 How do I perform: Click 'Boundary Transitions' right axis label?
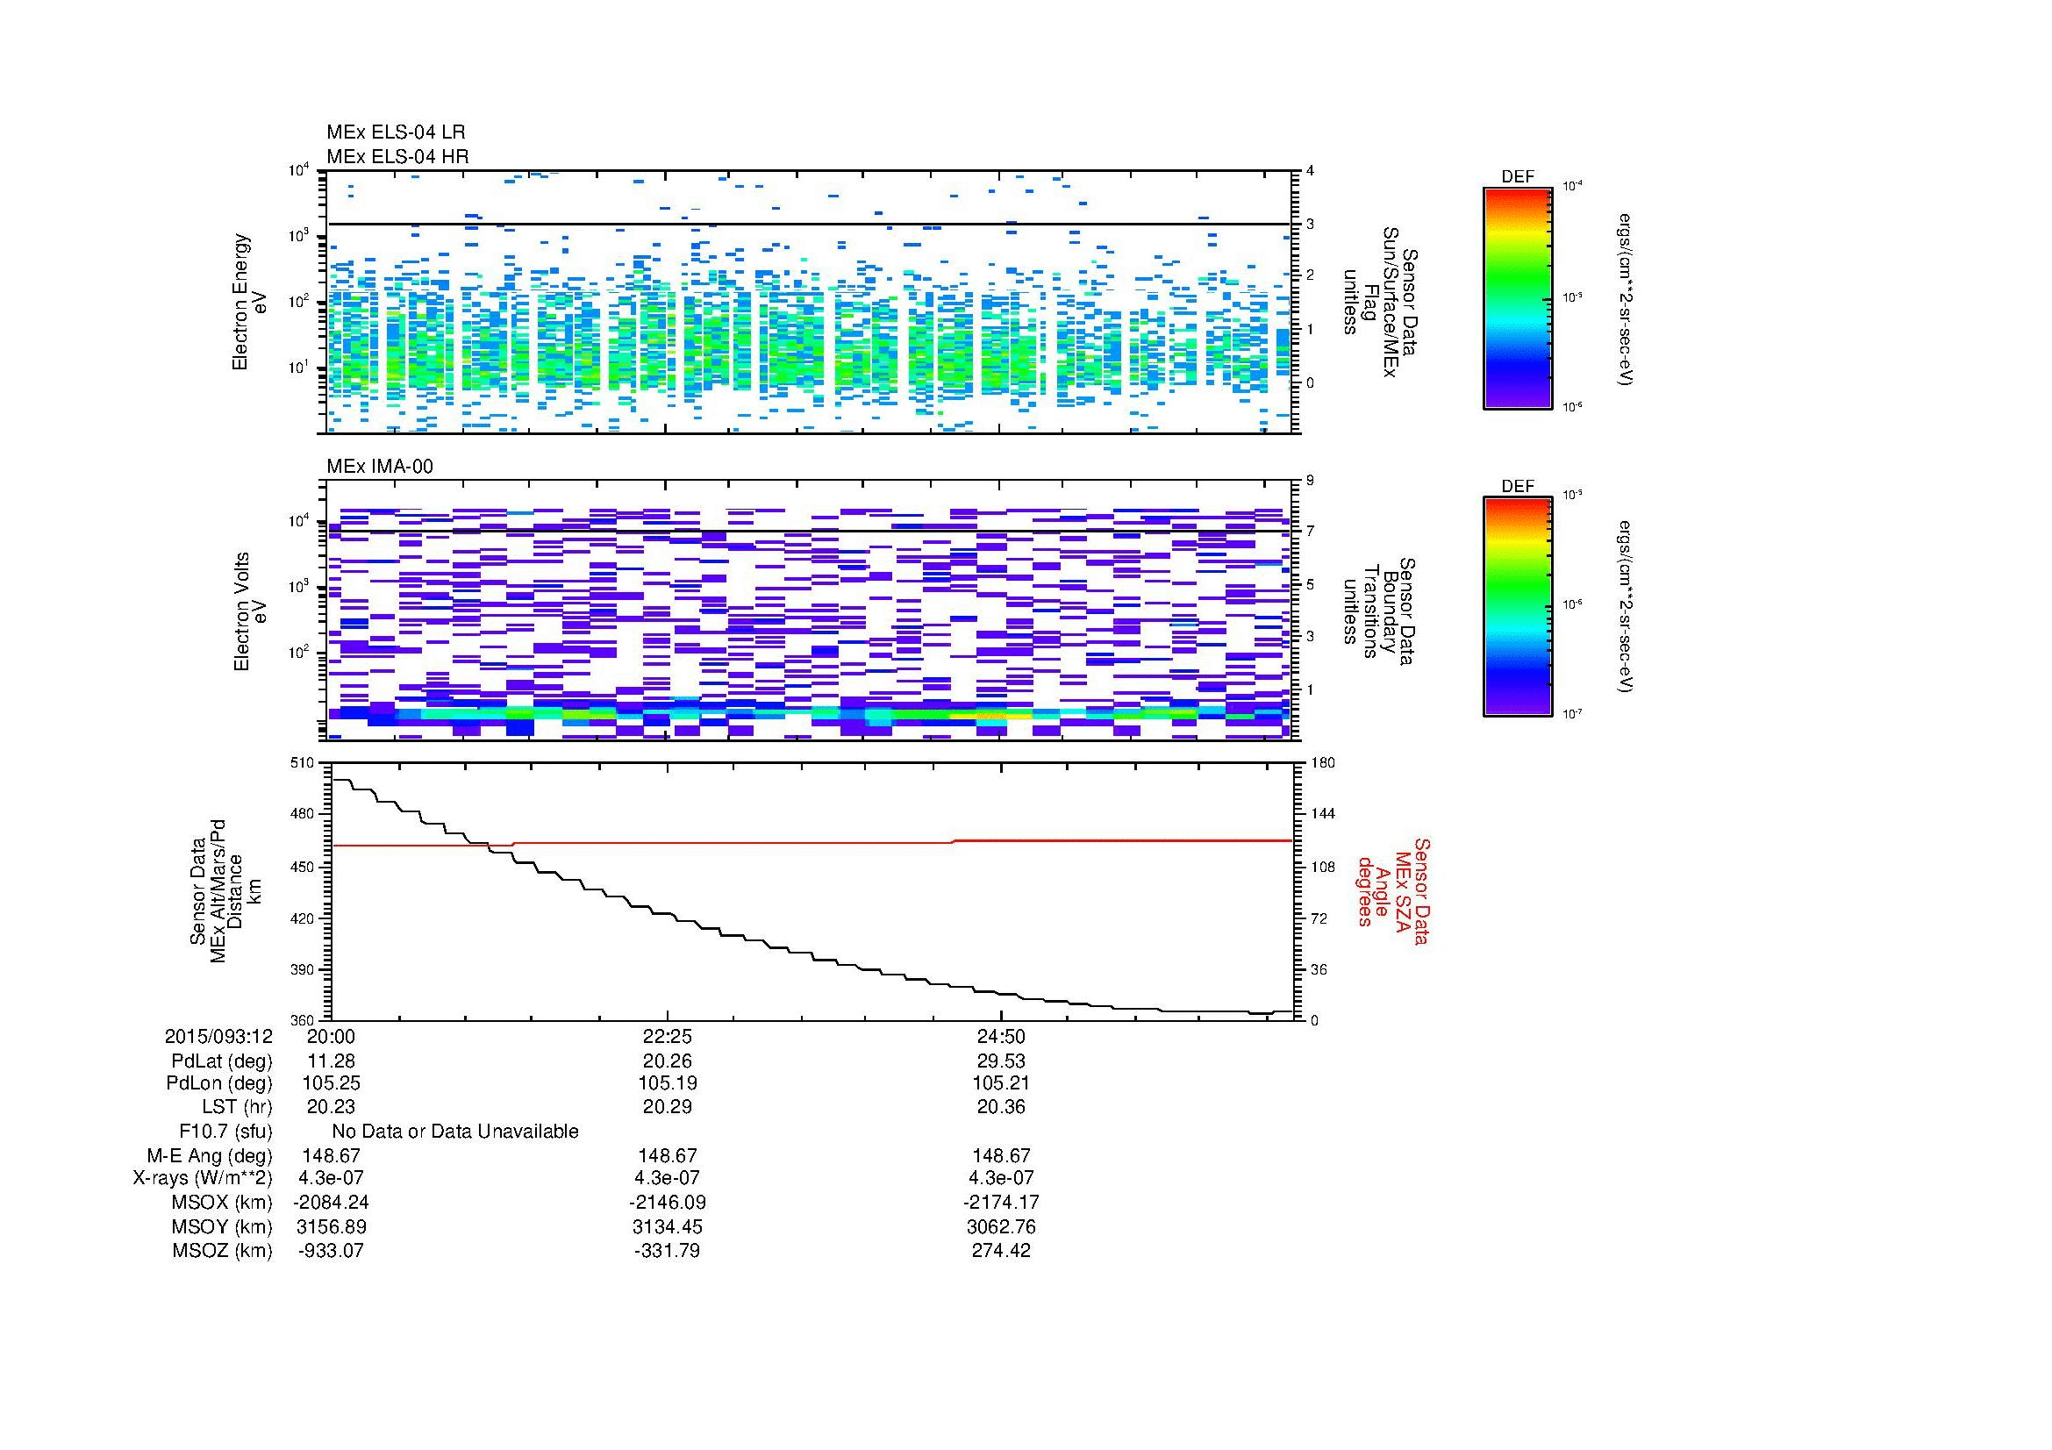coord(1379,611)
